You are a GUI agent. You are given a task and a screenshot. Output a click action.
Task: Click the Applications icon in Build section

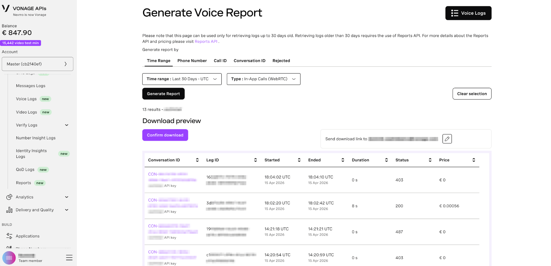tap(9, 236)
